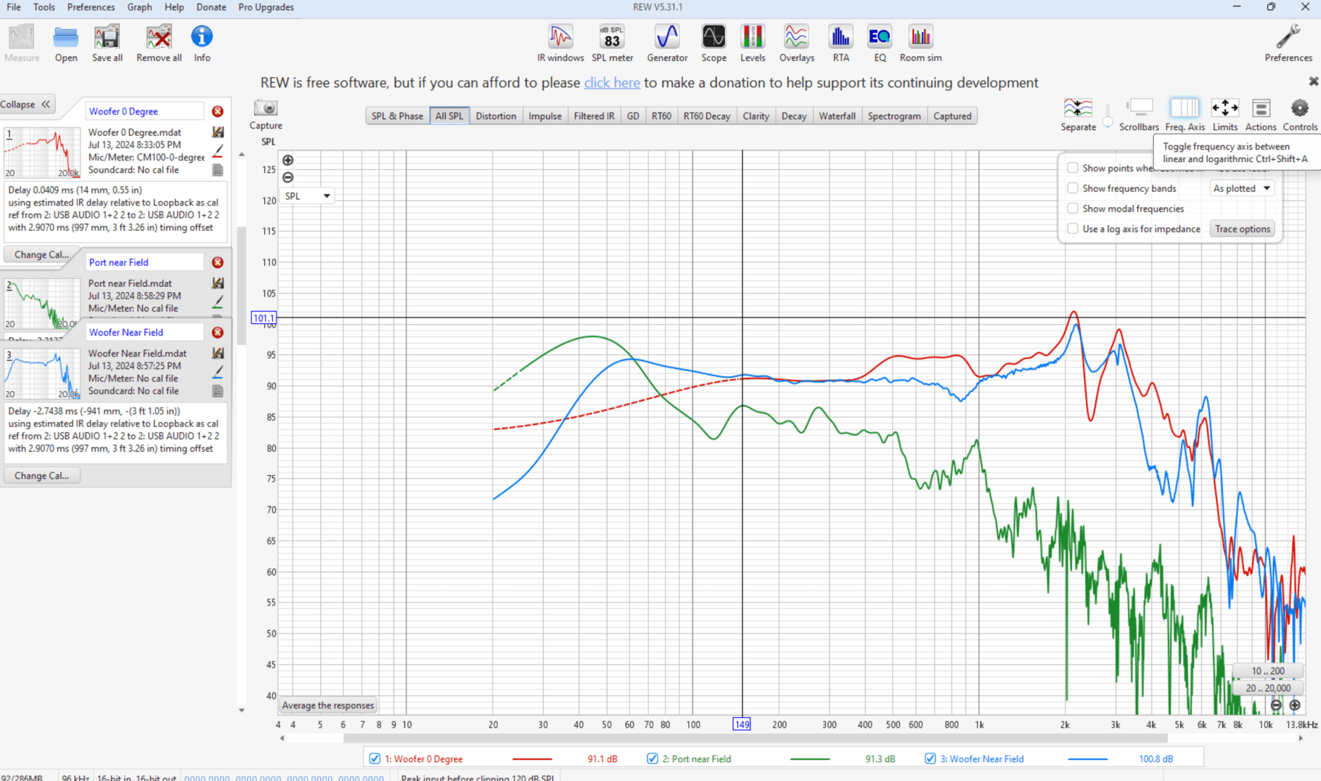Image resolution: width=1321 pixels, height=781 pixels.
Task: Launch the signal Generator
Action: (667, 43)
